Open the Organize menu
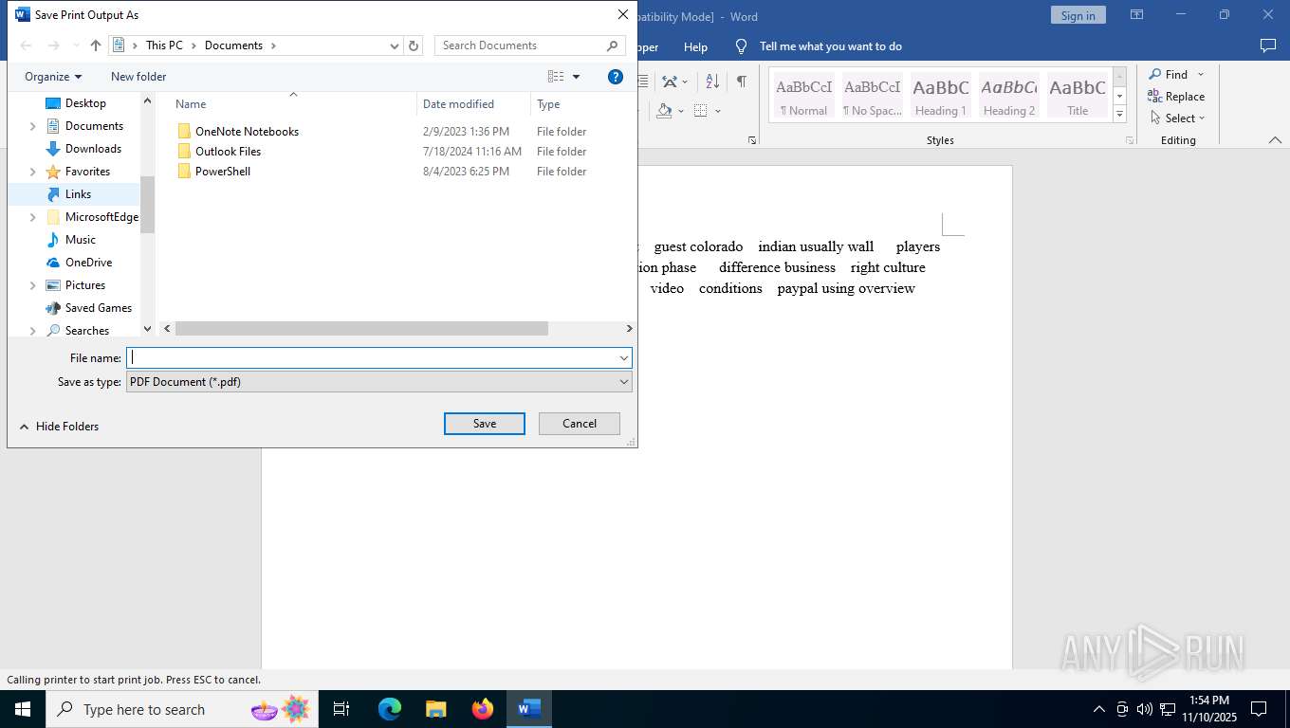This screenshot has width=1290, height=728. click(53, 77)
